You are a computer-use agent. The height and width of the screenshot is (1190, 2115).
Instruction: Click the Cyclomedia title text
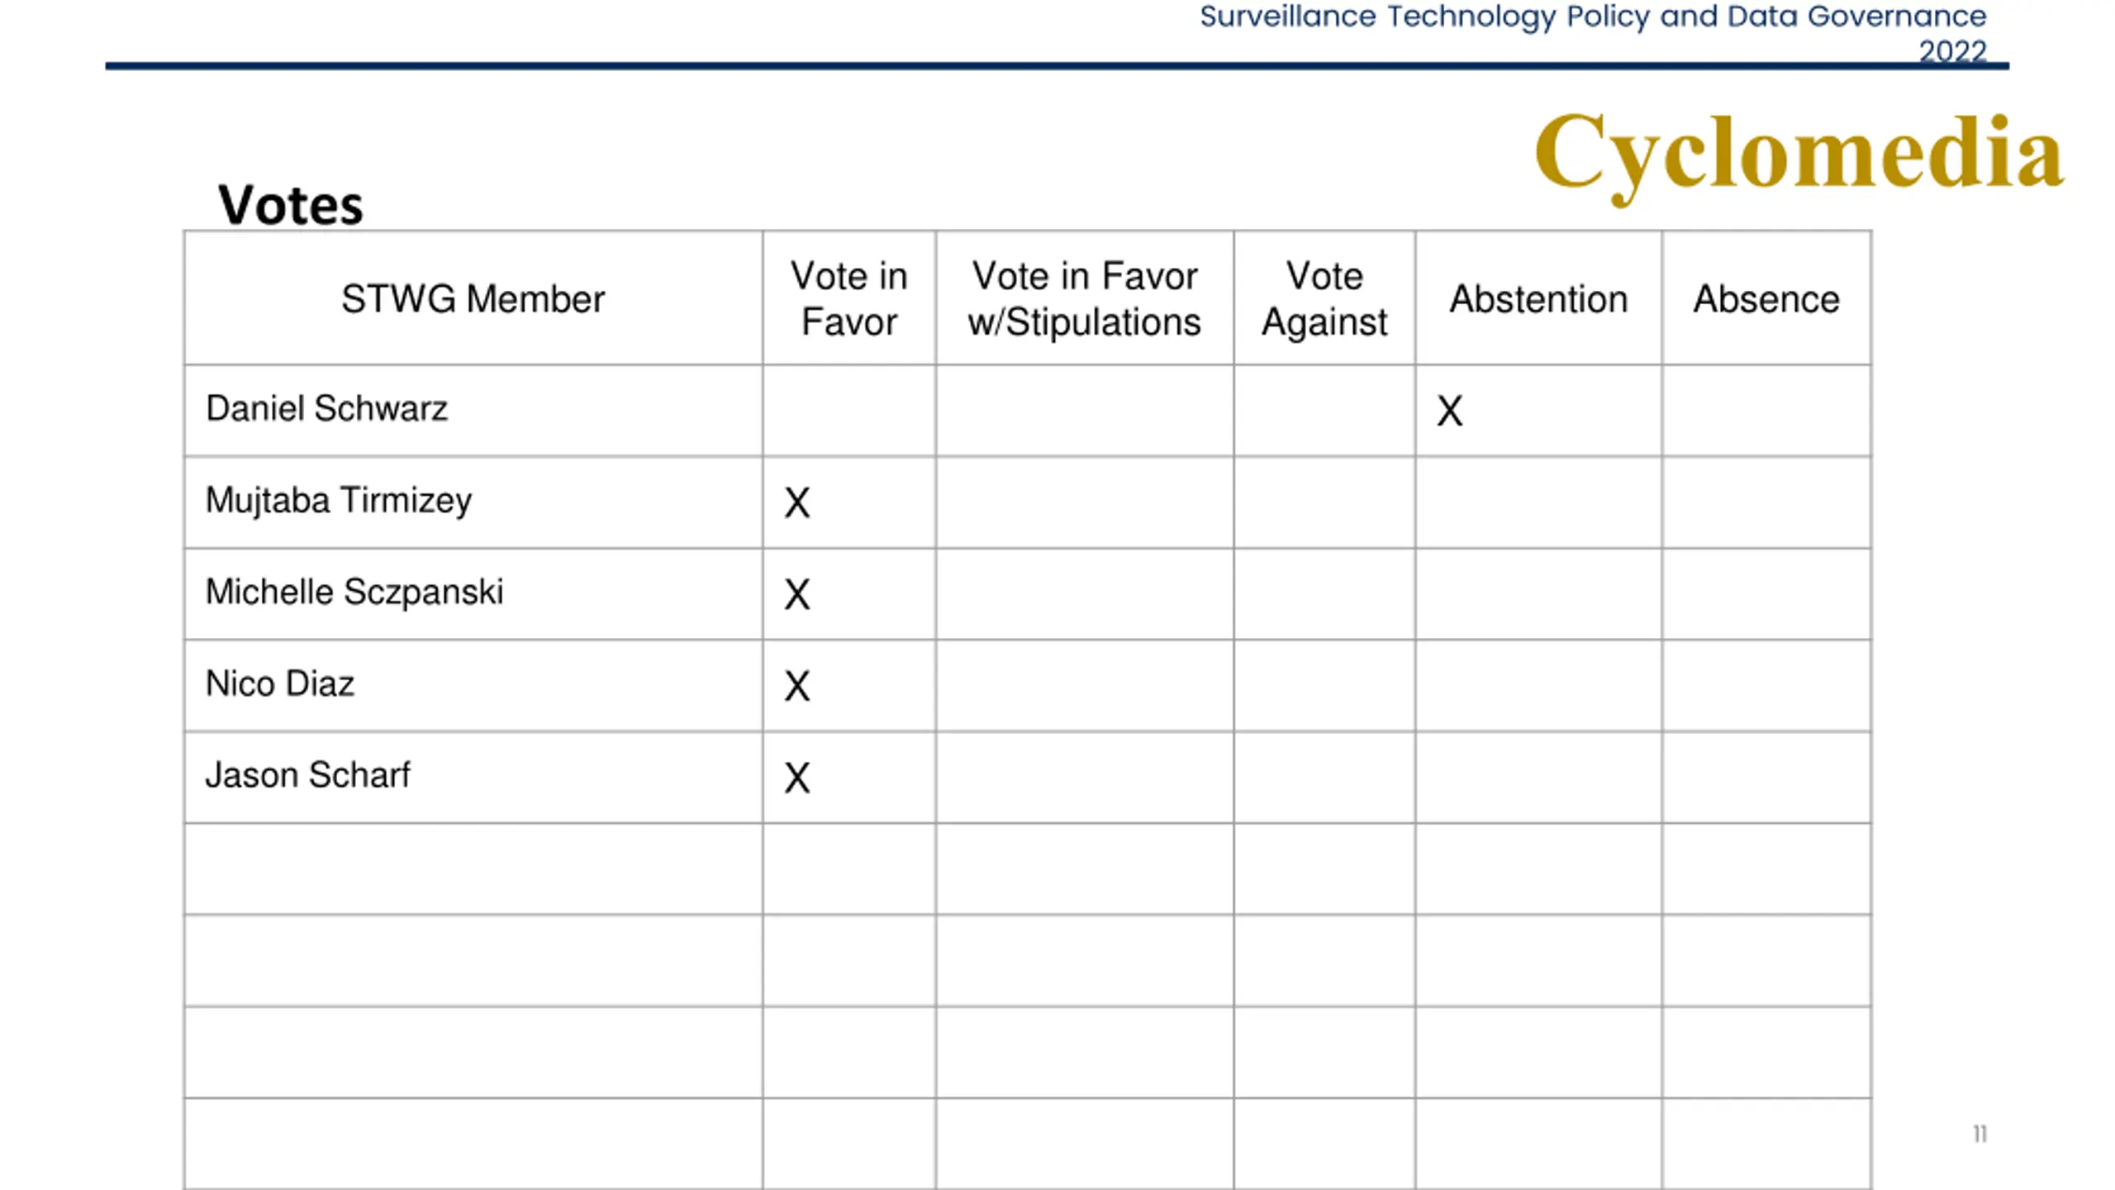coord(1798,154)
